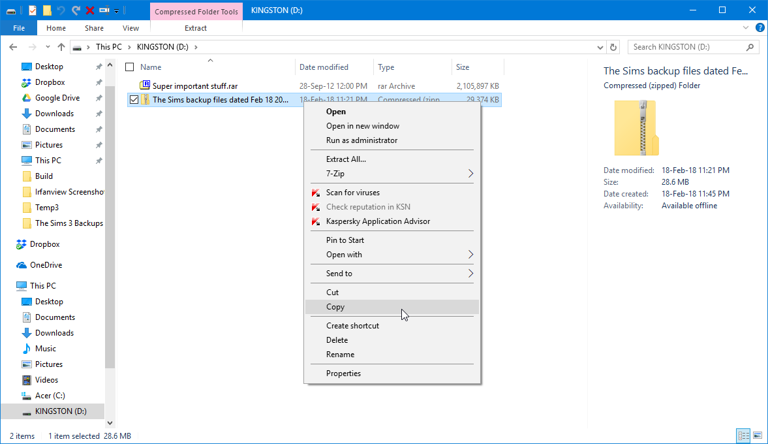Switch to Details view icon in status bar
768x444 pixels.
pyautogui.click(x=743, y=436)
